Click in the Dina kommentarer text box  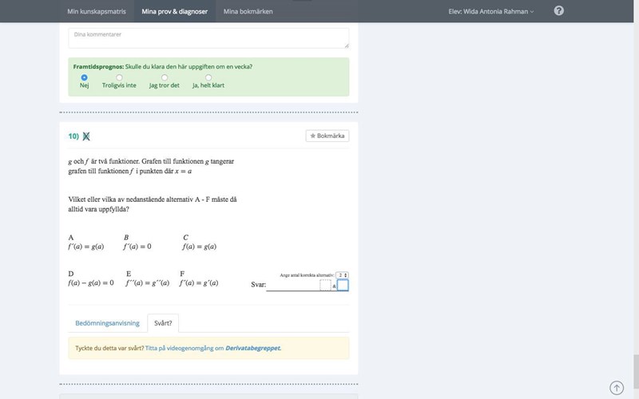click(208, 38)
